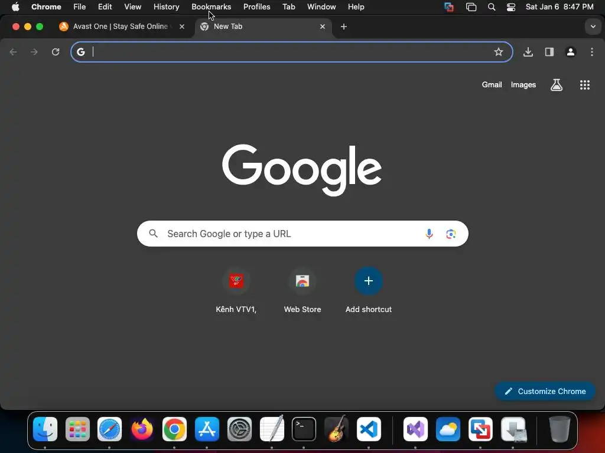605x453 pixels.
Task: Open the Chrome downloads icon
Action: 528,52
